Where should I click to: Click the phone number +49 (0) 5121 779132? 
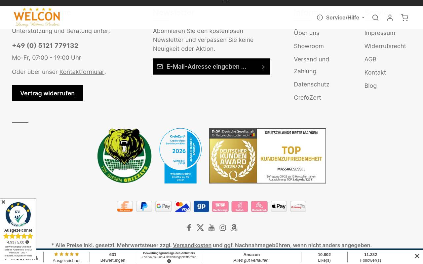(45, 46)
